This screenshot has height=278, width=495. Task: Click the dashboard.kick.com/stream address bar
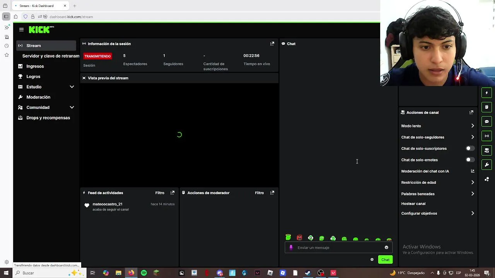click(71, 17)
